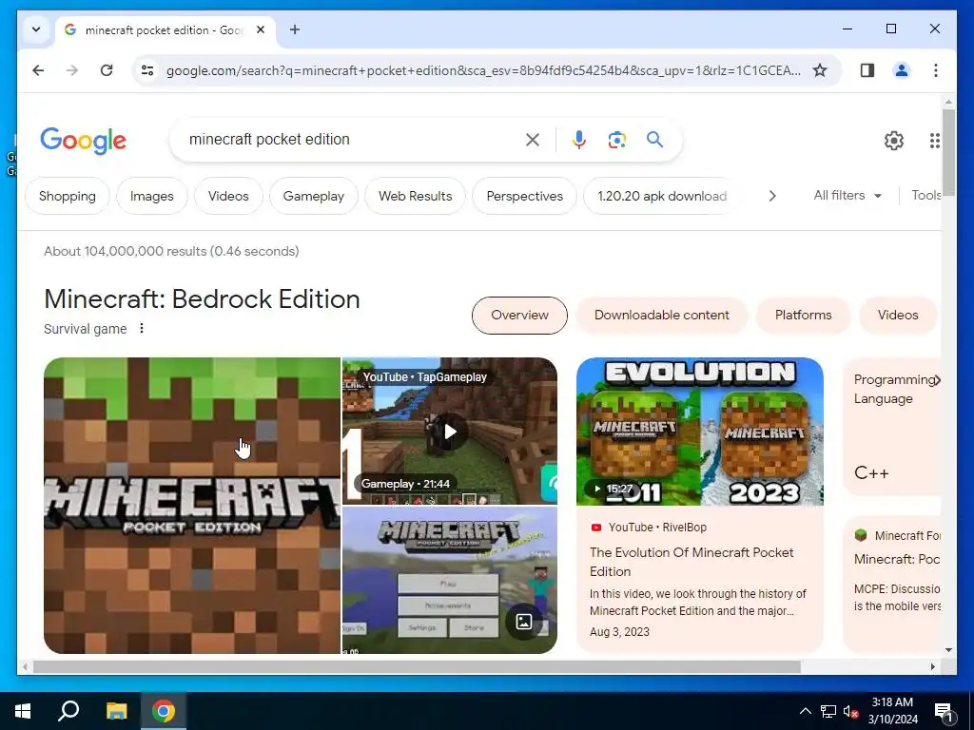Submit search with the magnifier icon
The width and height of the screenshot is (974, 730).
654,139
